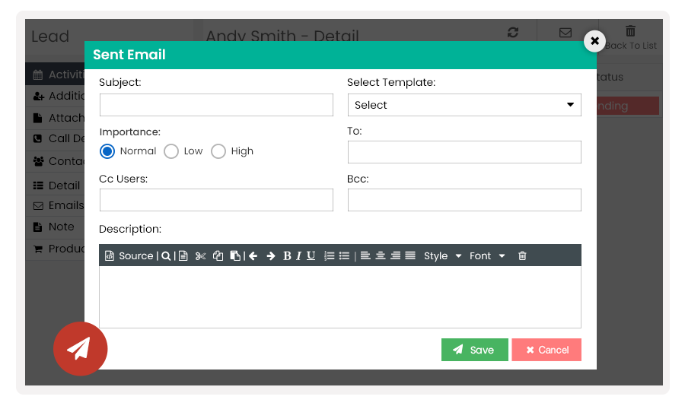
Task: Click the To input field
Action: coord(464,152)
